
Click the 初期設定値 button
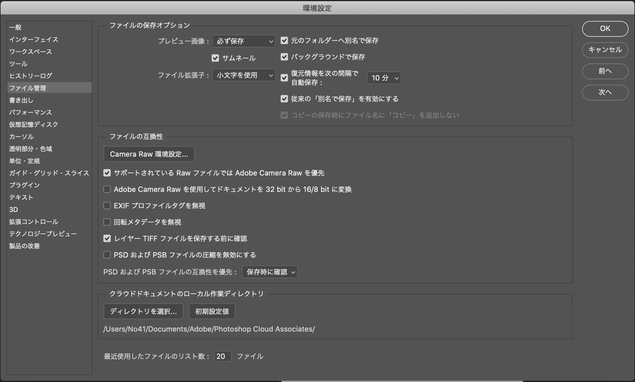pos(212,311)
